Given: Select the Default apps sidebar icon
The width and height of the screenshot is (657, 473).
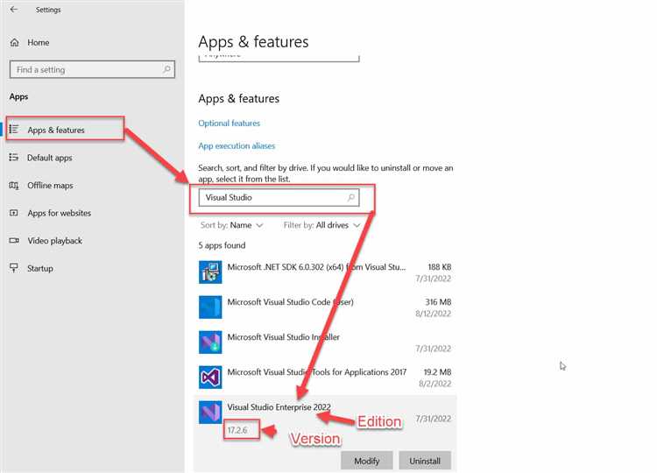Looking at the screenshot, I should (x=14, y=157).
